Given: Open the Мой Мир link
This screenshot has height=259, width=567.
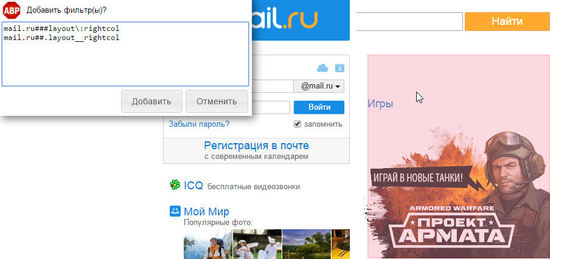Looking at the screenshot, I should tap(206, 211).
